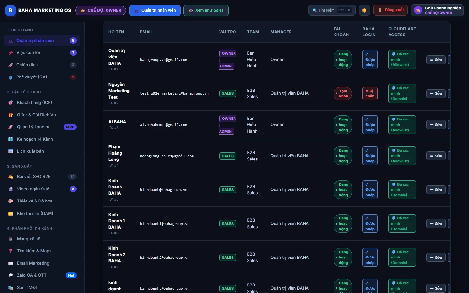Click the HỌ TÊN column header

pyautogui.click(x=116, y=32)
